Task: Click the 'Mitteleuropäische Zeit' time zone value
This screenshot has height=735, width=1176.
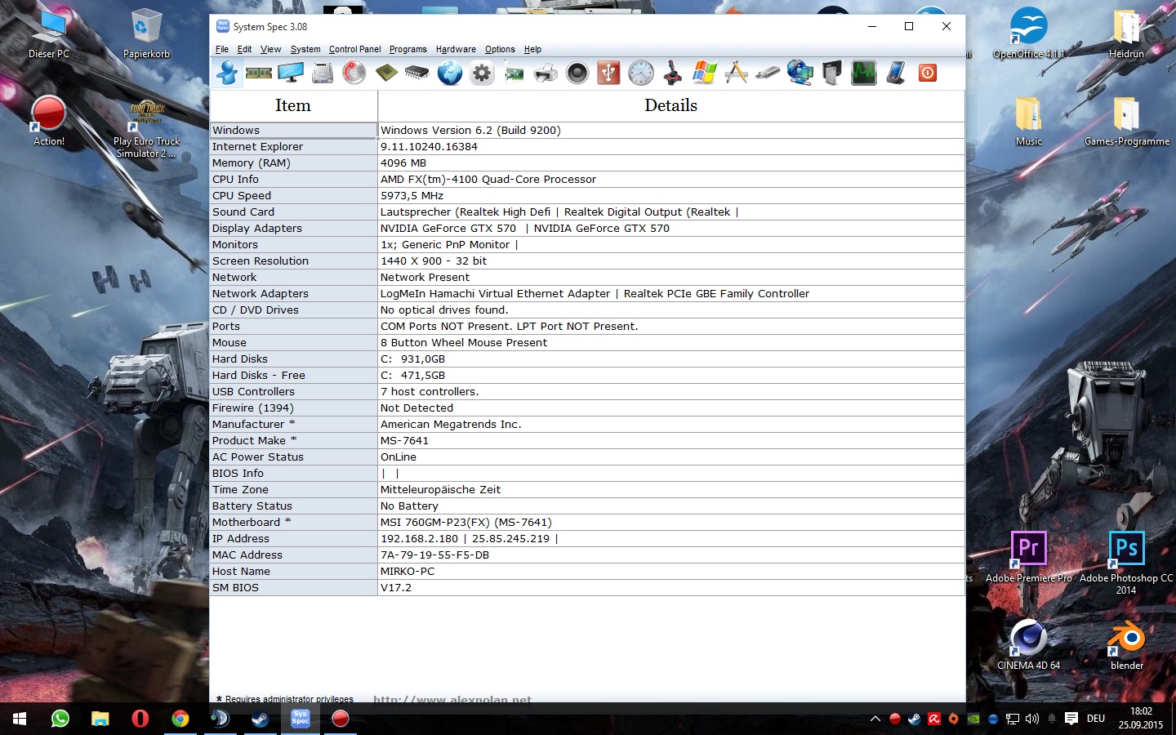Action: click(440, 489)
